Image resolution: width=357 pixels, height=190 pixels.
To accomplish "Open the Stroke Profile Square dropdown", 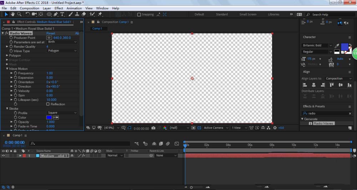I will coord(62,113).
